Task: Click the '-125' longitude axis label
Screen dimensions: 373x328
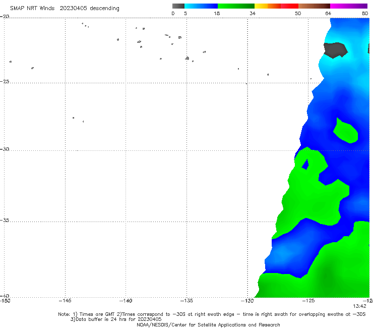Action: click(x=308, y=301)
